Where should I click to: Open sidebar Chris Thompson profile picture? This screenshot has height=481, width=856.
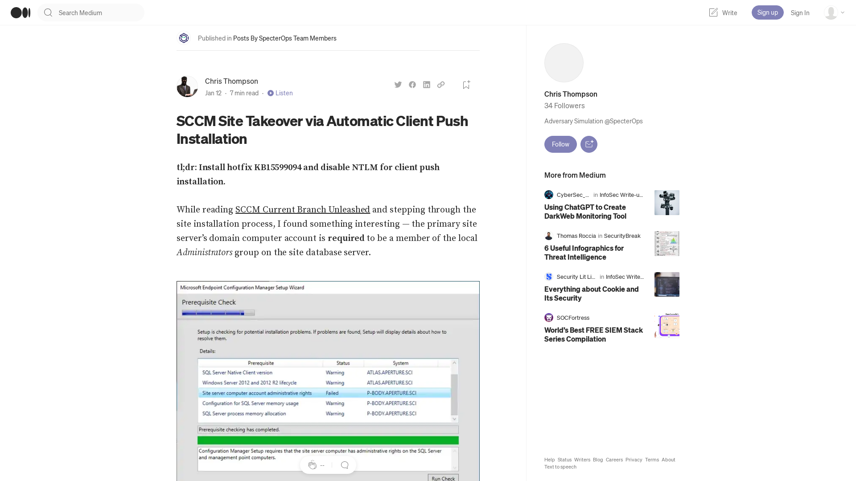coord(564,63)
